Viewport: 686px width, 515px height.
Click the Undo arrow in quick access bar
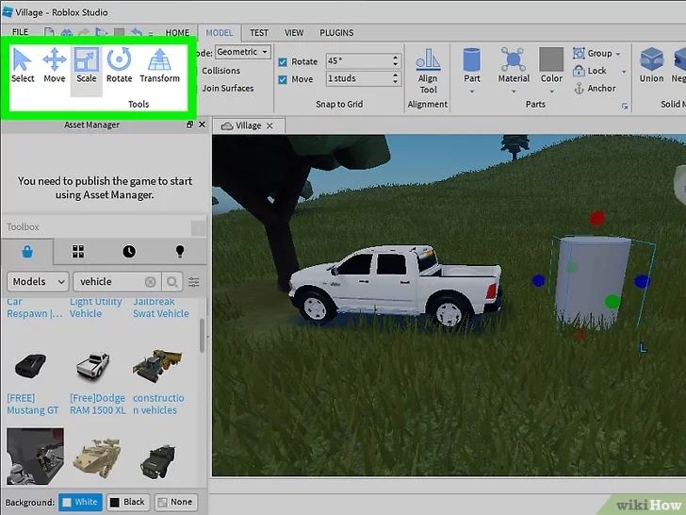(x=137, y=33)
